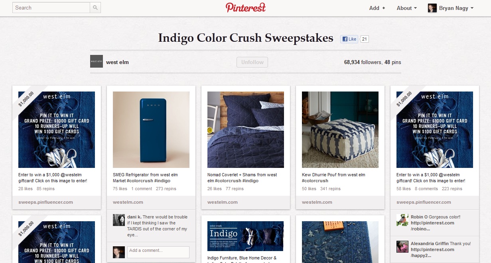
Task: Click the Add a comment box
Action: point(158,252)
